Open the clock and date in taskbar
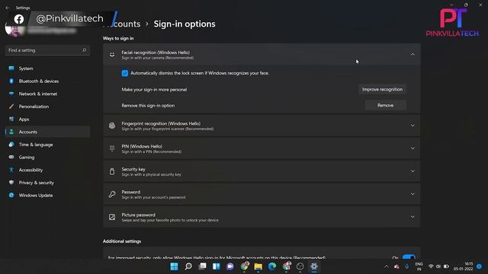Screen dimensions: 488x274 [464, 266]
